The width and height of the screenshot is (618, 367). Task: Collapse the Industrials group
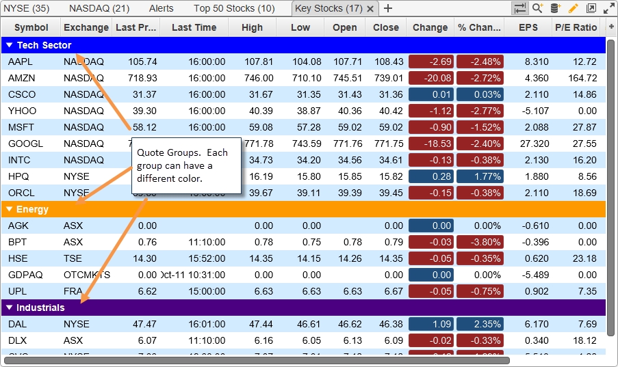(x=9, y=308)
